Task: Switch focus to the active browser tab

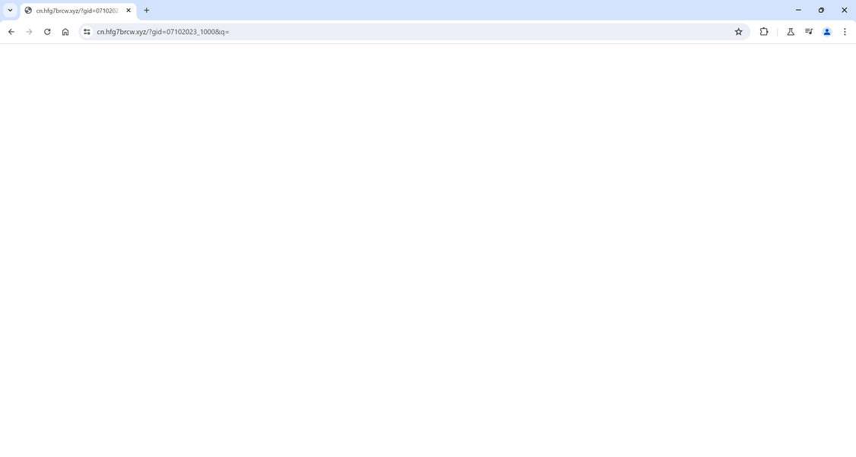Action: coord(76,10)
